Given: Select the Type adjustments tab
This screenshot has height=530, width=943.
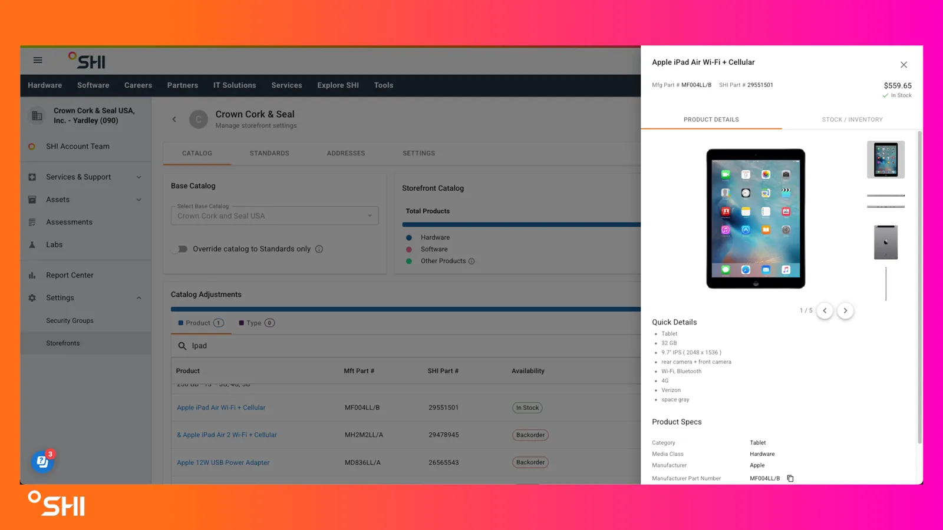Looking at the screenshot, I should click(x=257, y=323).
